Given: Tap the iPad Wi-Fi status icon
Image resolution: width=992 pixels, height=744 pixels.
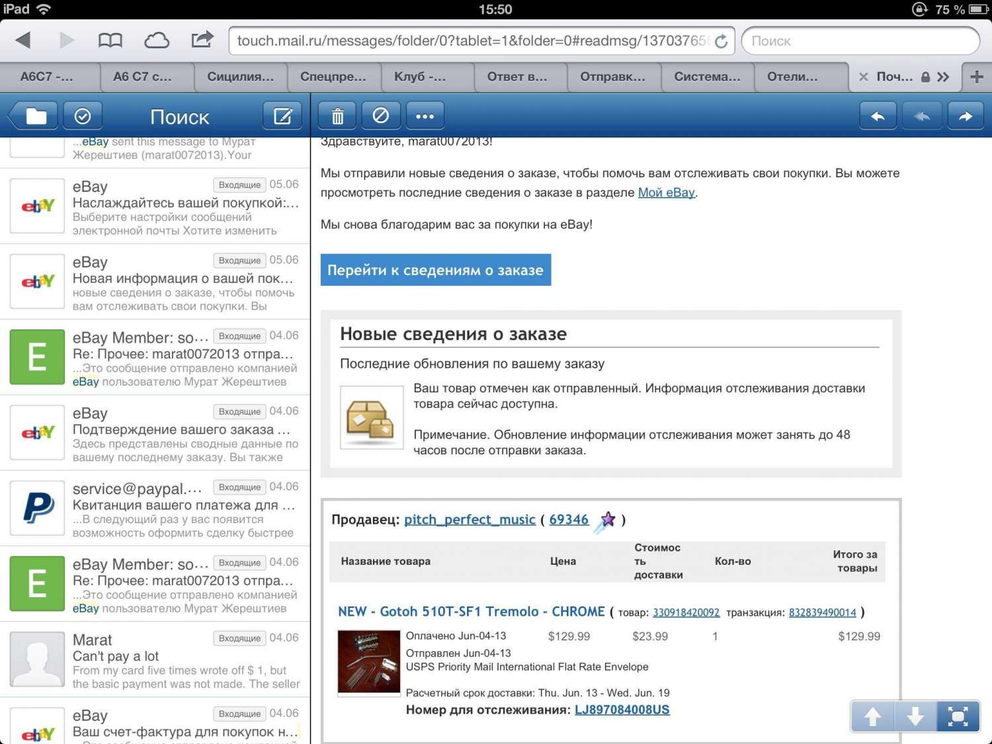Looking at the screenshot, I should [44, 9].
